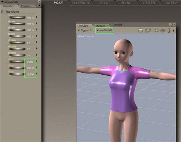Switch to the Parameters tab

[8, 6]
